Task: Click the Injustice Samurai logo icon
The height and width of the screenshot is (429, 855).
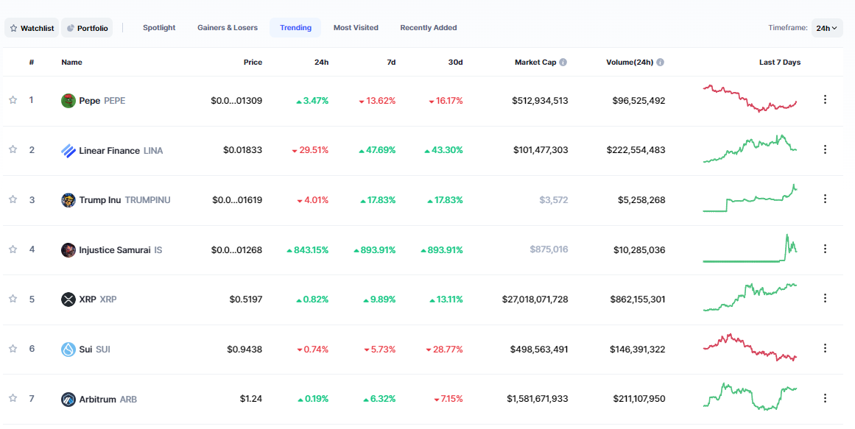Action: (x=68, y=250)
